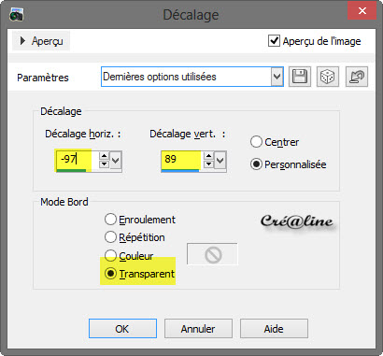The height and width of the screenshot is (356, 383).
Task: Open the Paramètres preset dropdown
Action: pos(277,77)
